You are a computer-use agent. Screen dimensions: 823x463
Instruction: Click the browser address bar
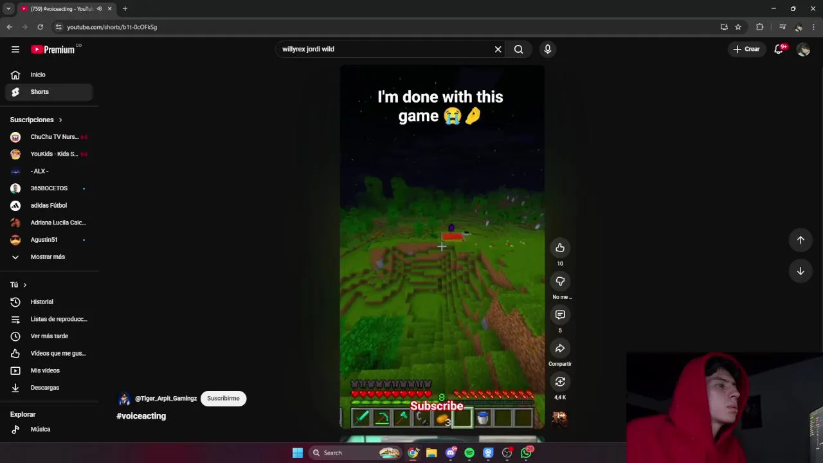[386, 27]
